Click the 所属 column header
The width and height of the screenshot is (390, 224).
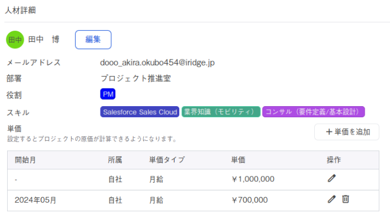[x=115, y=160]
